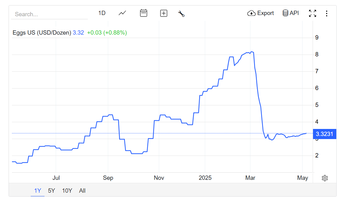This screenshot has height=204, width=344.
Task: Open the wrench tools icon
Action: (181, 13)
